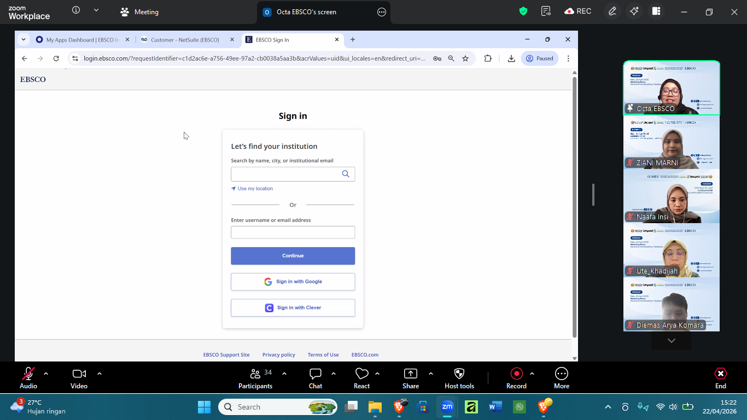Select ZIANI MARNI video thumbnail
Screen dimensions: 747x420
pyautogui.click(x=672, y=142)
